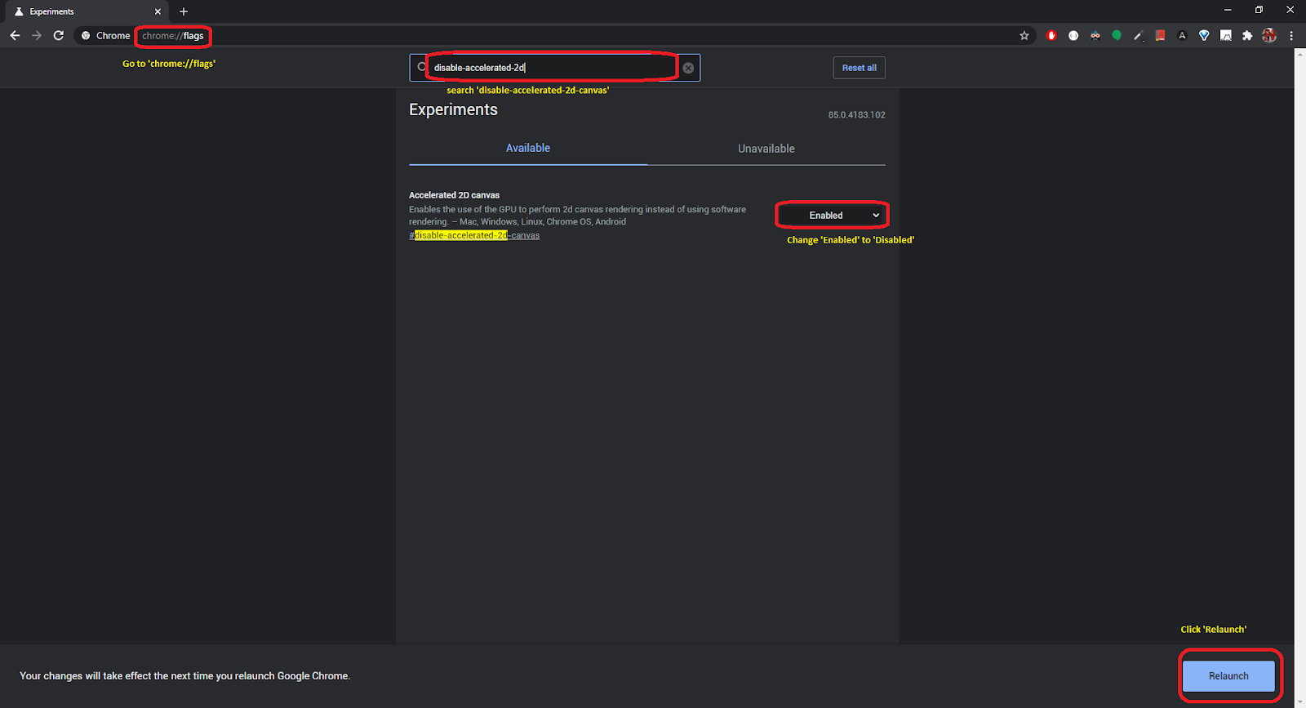Clear the flags search with the X icon
The height and width of the screenshot is (708, 1306).
tap(688, 68)
